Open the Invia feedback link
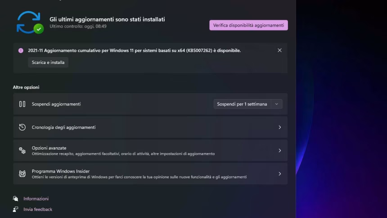Viewport: 387px width, 218px height. click(38, 209)
